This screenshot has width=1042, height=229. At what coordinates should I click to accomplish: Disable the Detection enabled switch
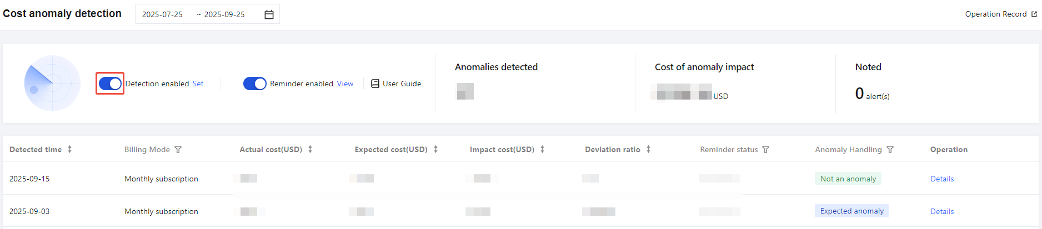[110, 84]
